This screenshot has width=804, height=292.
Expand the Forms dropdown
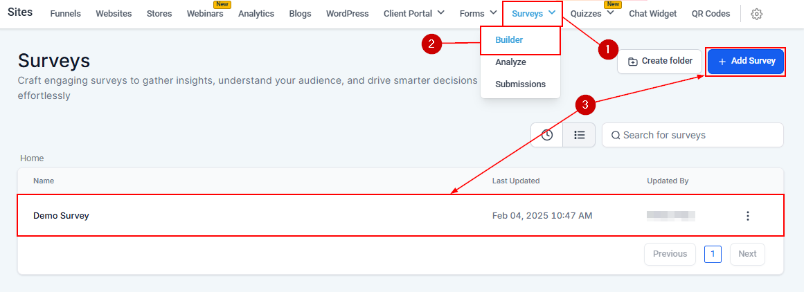pyautogui.click(x=478, y=13)
